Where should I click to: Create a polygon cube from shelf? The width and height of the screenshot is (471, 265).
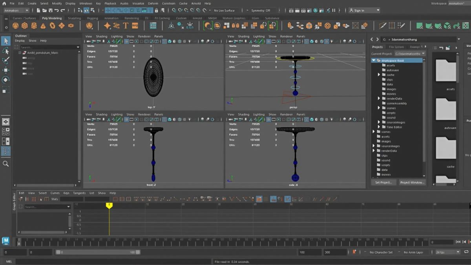[x=25, y=26]
